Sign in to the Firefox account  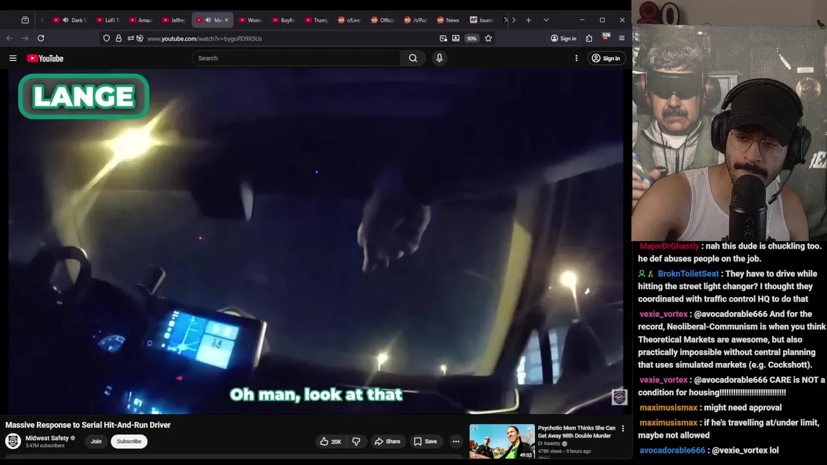pos(563,38)
